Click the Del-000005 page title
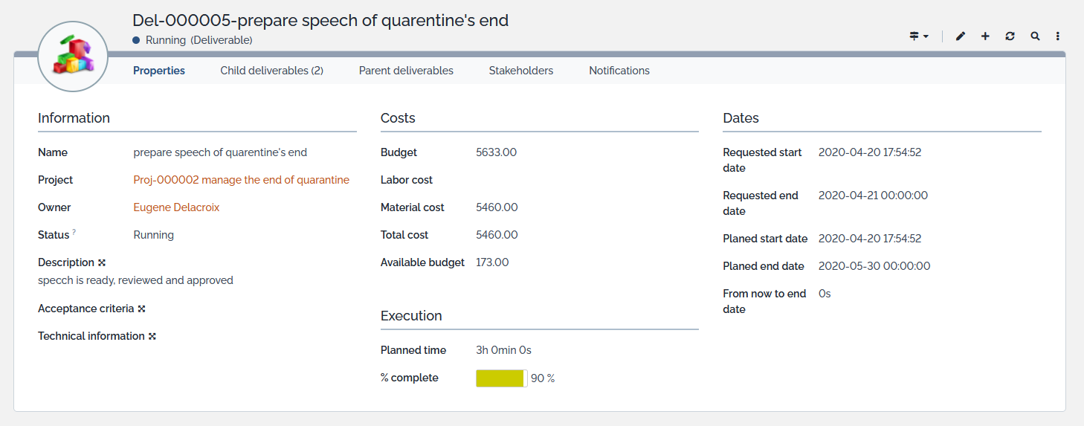Viewport: 1084px width, 426px height. [320, 20]
